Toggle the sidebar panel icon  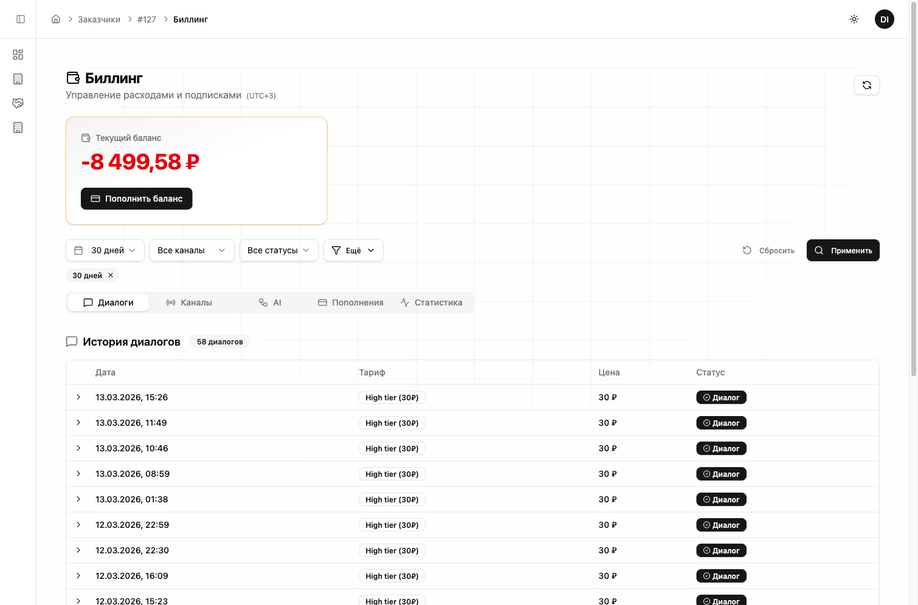click(21, 19)
